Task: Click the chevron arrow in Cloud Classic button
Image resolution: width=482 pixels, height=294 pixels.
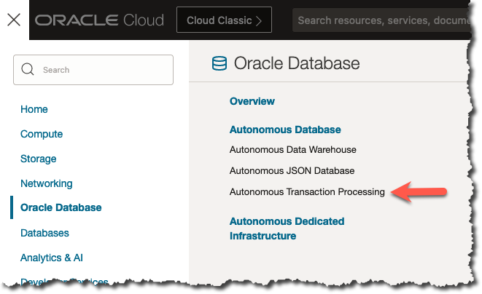Action: point(259,21)
